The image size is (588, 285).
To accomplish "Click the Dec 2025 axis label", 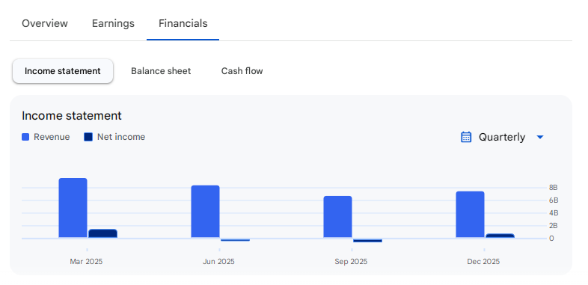I will pyautogui.click(x=483, y=261).
